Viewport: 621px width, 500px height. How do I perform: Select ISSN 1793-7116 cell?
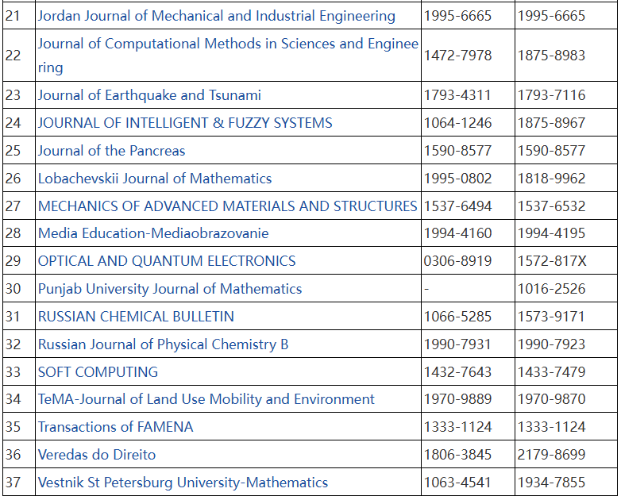[566, 95]
